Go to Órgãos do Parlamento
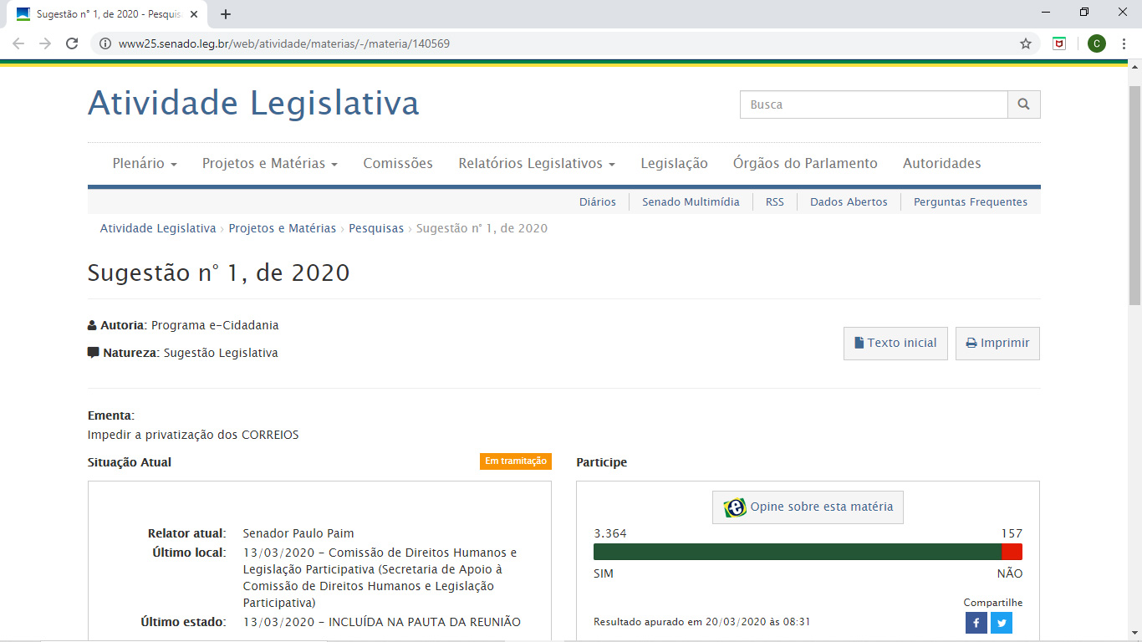 [x=805, y=164]
